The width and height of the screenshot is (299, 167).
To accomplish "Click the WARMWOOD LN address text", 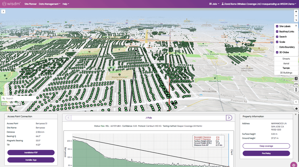I will click(279, 124).
